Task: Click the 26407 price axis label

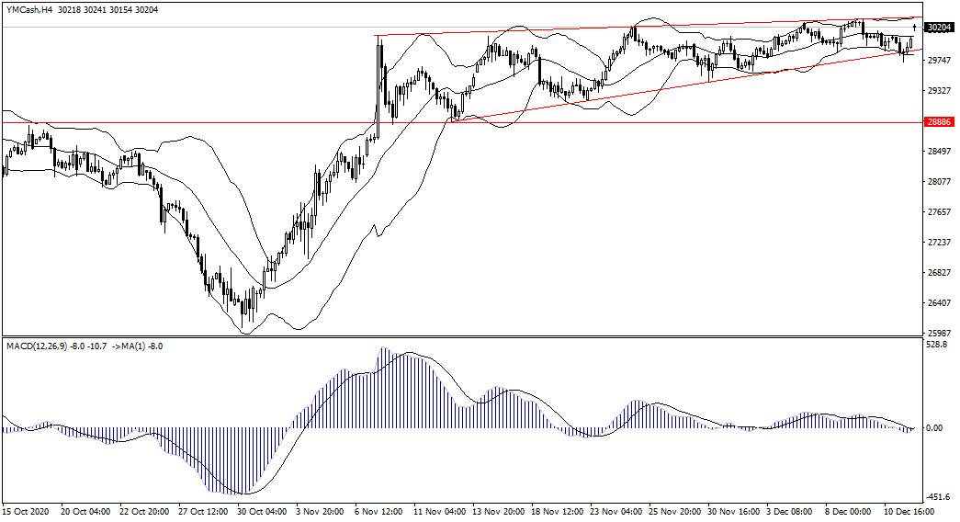Action: click(x=939, y=303)
